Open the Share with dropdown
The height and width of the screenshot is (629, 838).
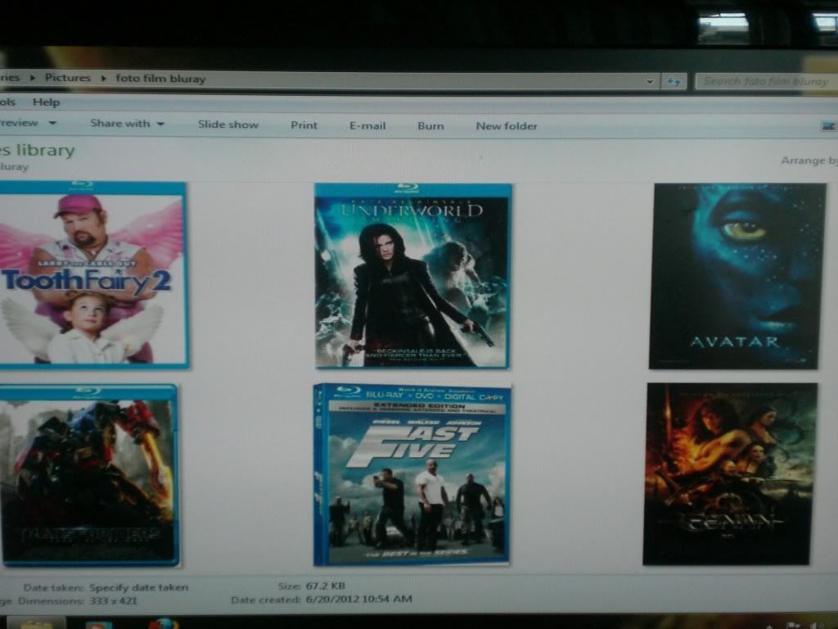[x=127, y=124]
